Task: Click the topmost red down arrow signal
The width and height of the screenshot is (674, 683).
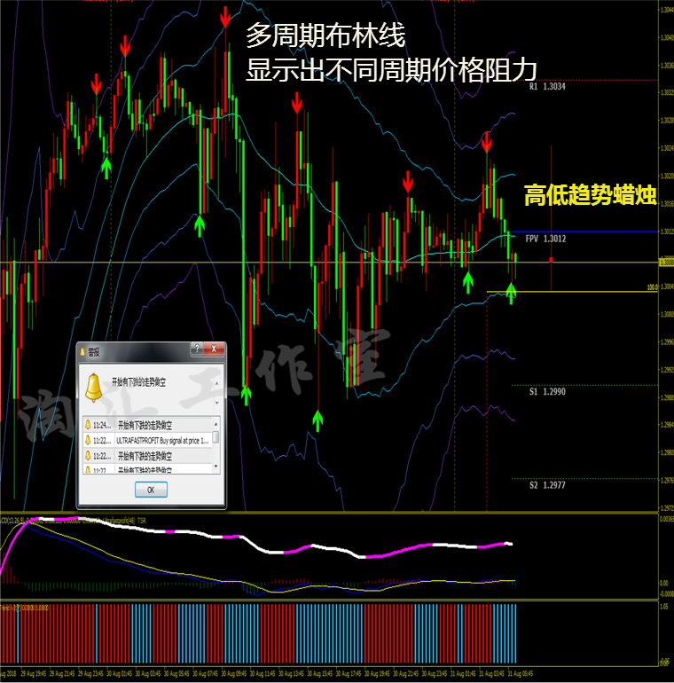Action: (225, 18)
